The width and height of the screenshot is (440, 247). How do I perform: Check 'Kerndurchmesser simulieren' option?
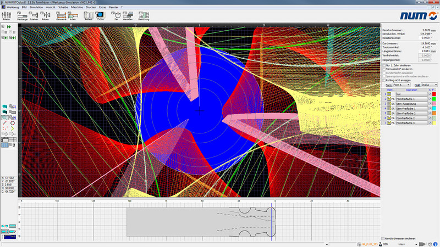(383, 239)
